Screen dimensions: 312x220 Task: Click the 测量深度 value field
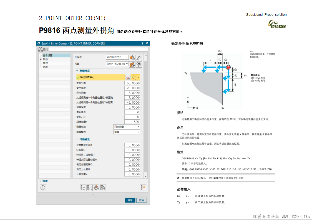click(x=132, y=107)
